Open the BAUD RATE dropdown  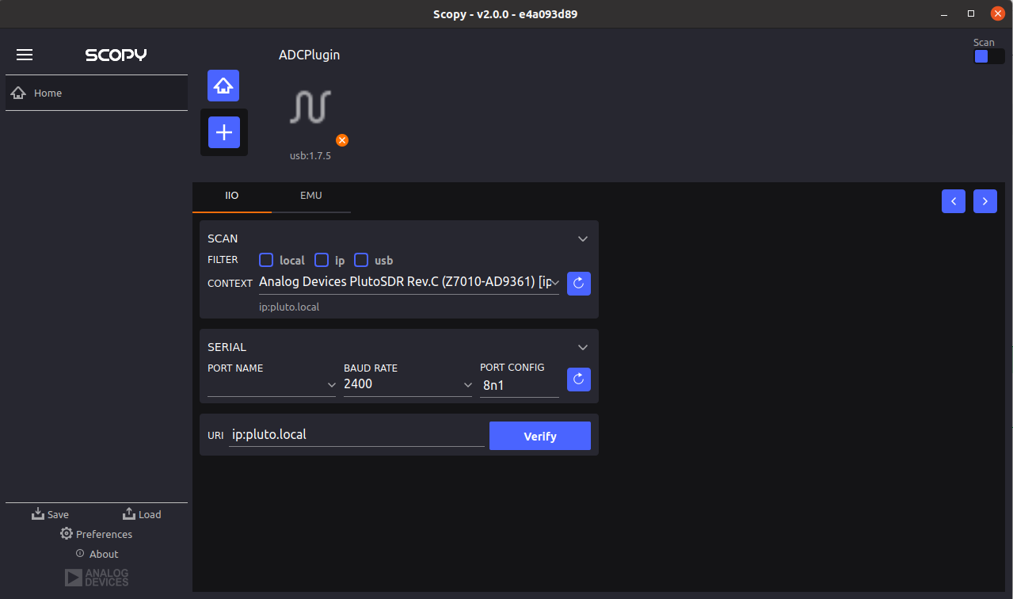point(408,384)
